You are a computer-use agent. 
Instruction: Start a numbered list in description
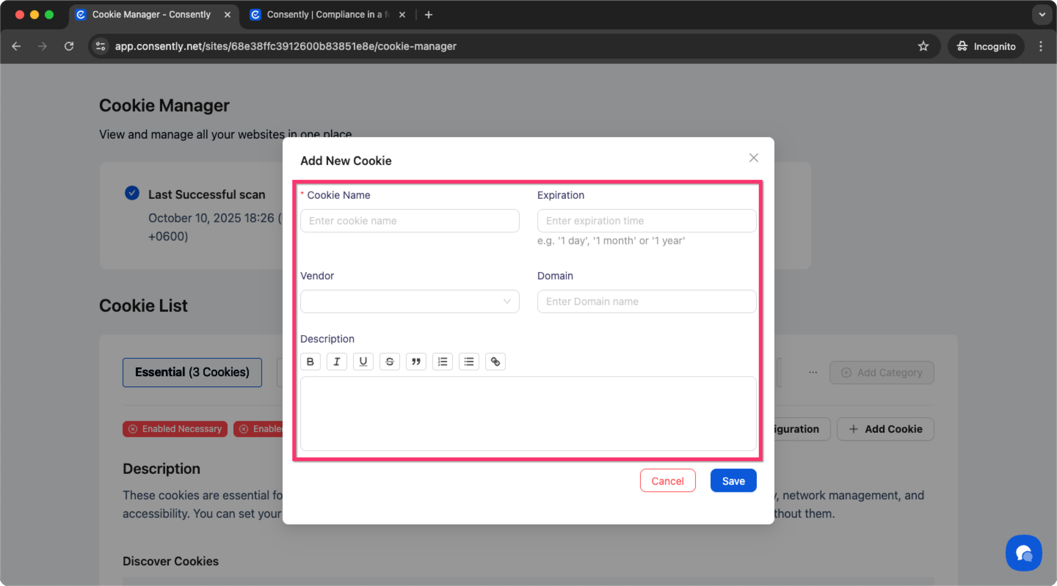tap(442, 361)
